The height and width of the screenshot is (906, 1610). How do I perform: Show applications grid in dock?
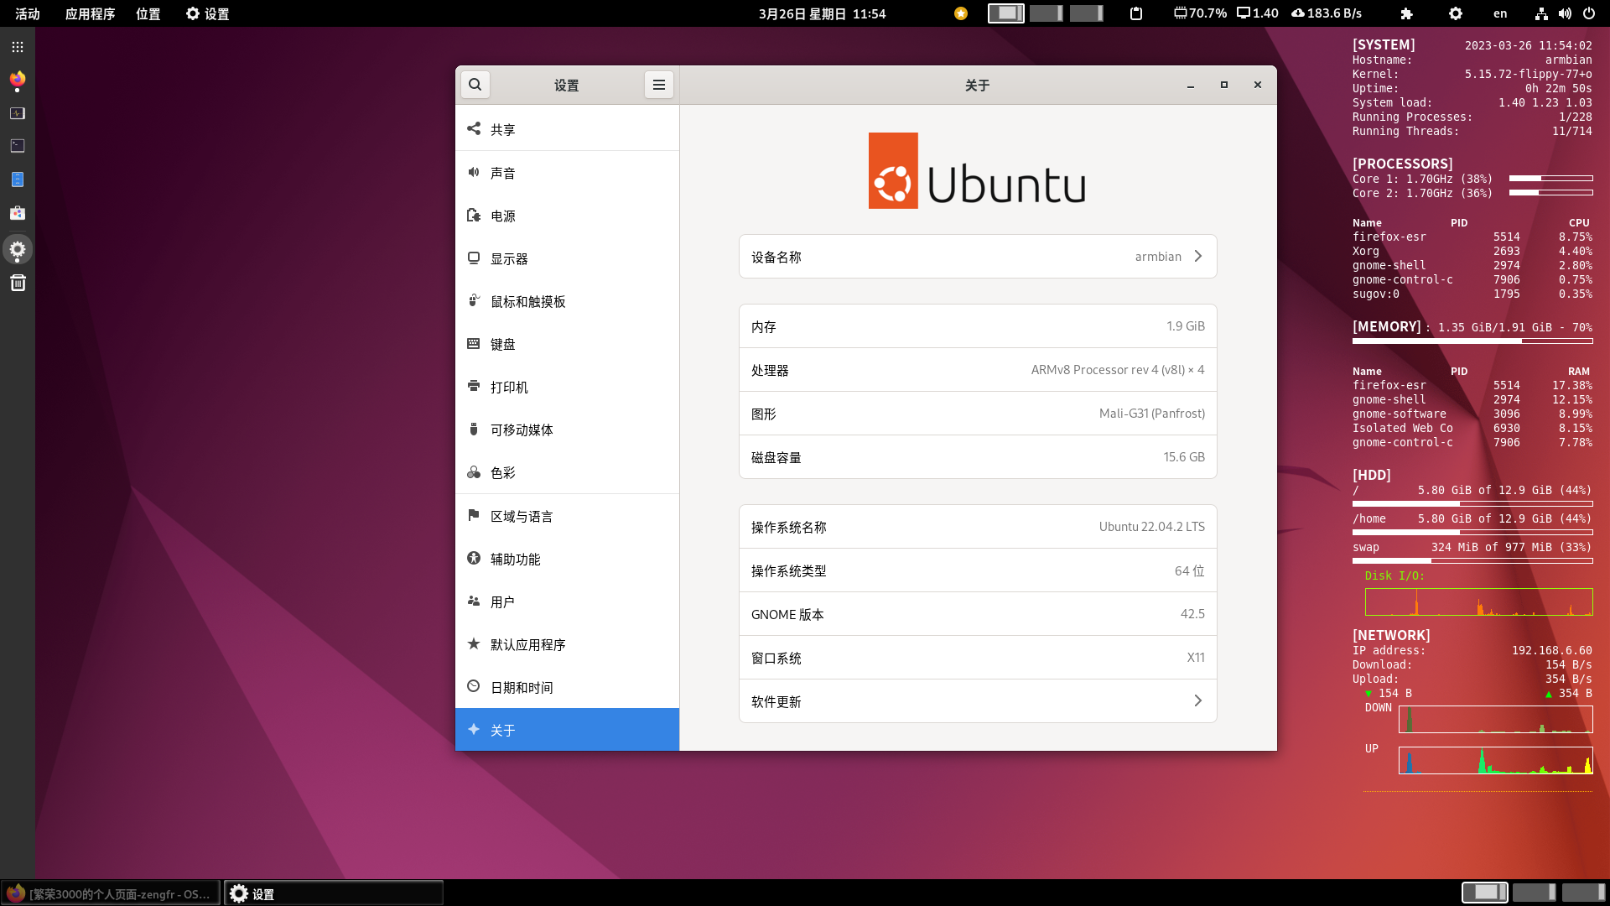(x=18, y=47)
